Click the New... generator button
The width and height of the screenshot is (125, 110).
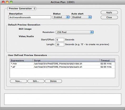coord(18,81)
